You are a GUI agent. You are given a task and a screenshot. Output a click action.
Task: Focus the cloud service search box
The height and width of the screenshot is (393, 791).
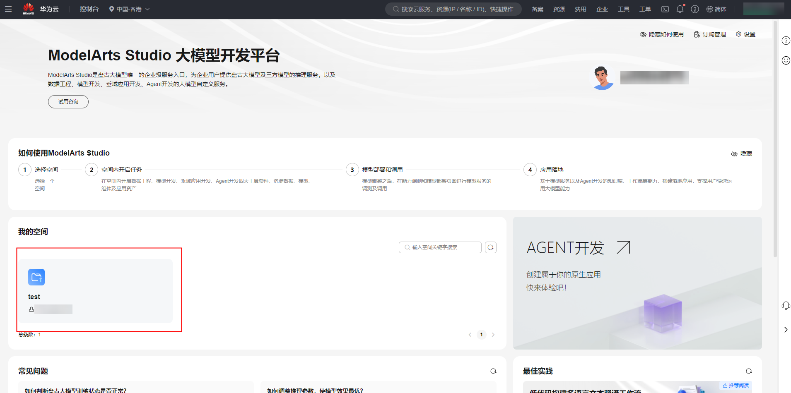[453, 9]
